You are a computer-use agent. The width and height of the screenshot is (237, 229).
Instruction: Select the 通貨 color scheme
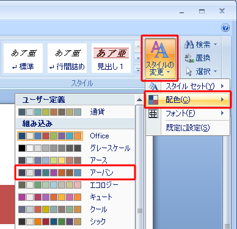(75, 112)
